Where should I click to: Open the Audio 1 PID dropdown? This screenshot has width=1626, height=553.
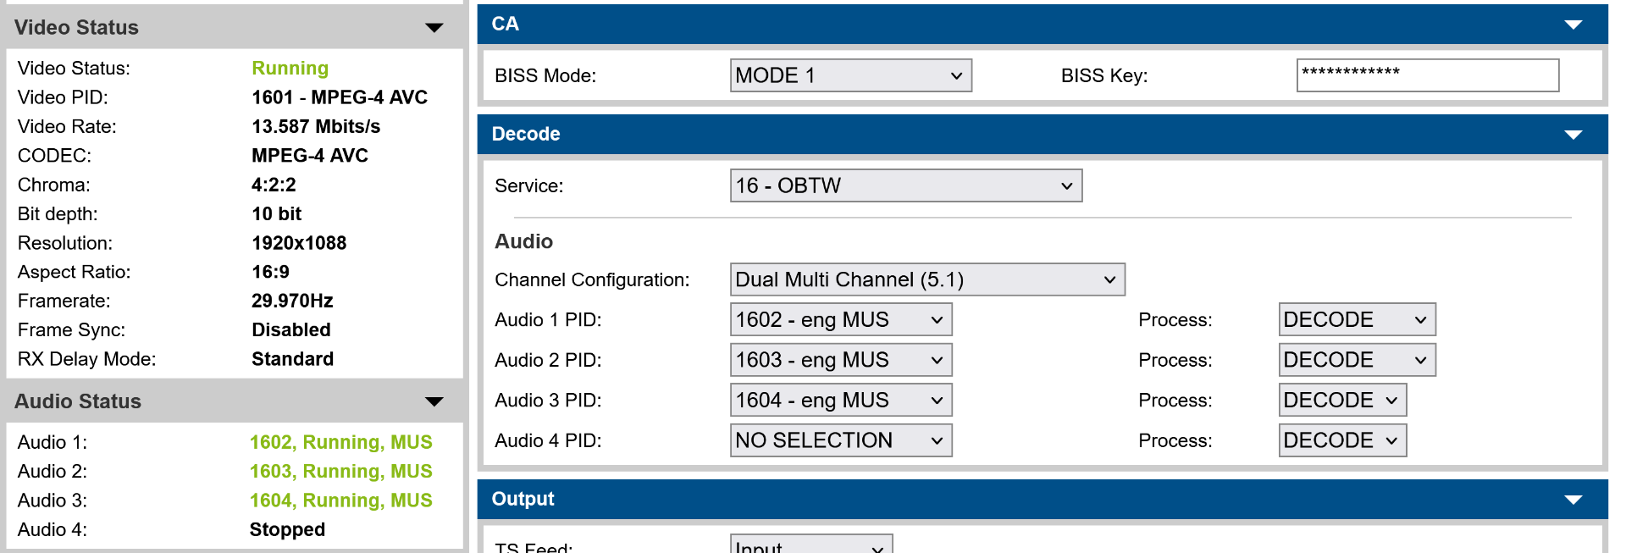tap(840, 320)
